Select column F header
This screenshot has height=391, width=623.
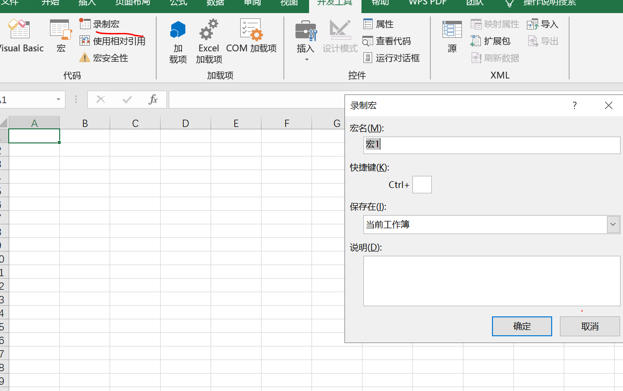[x=287, y=123]
